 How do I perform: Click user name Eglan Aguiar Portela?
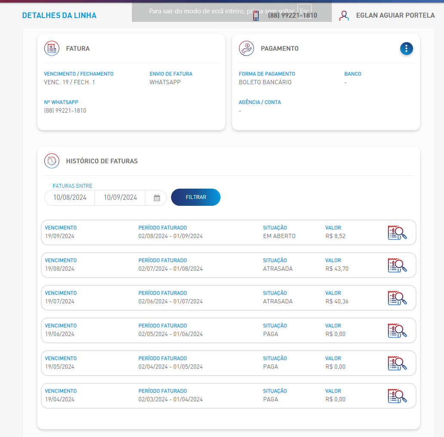[395, 15]
